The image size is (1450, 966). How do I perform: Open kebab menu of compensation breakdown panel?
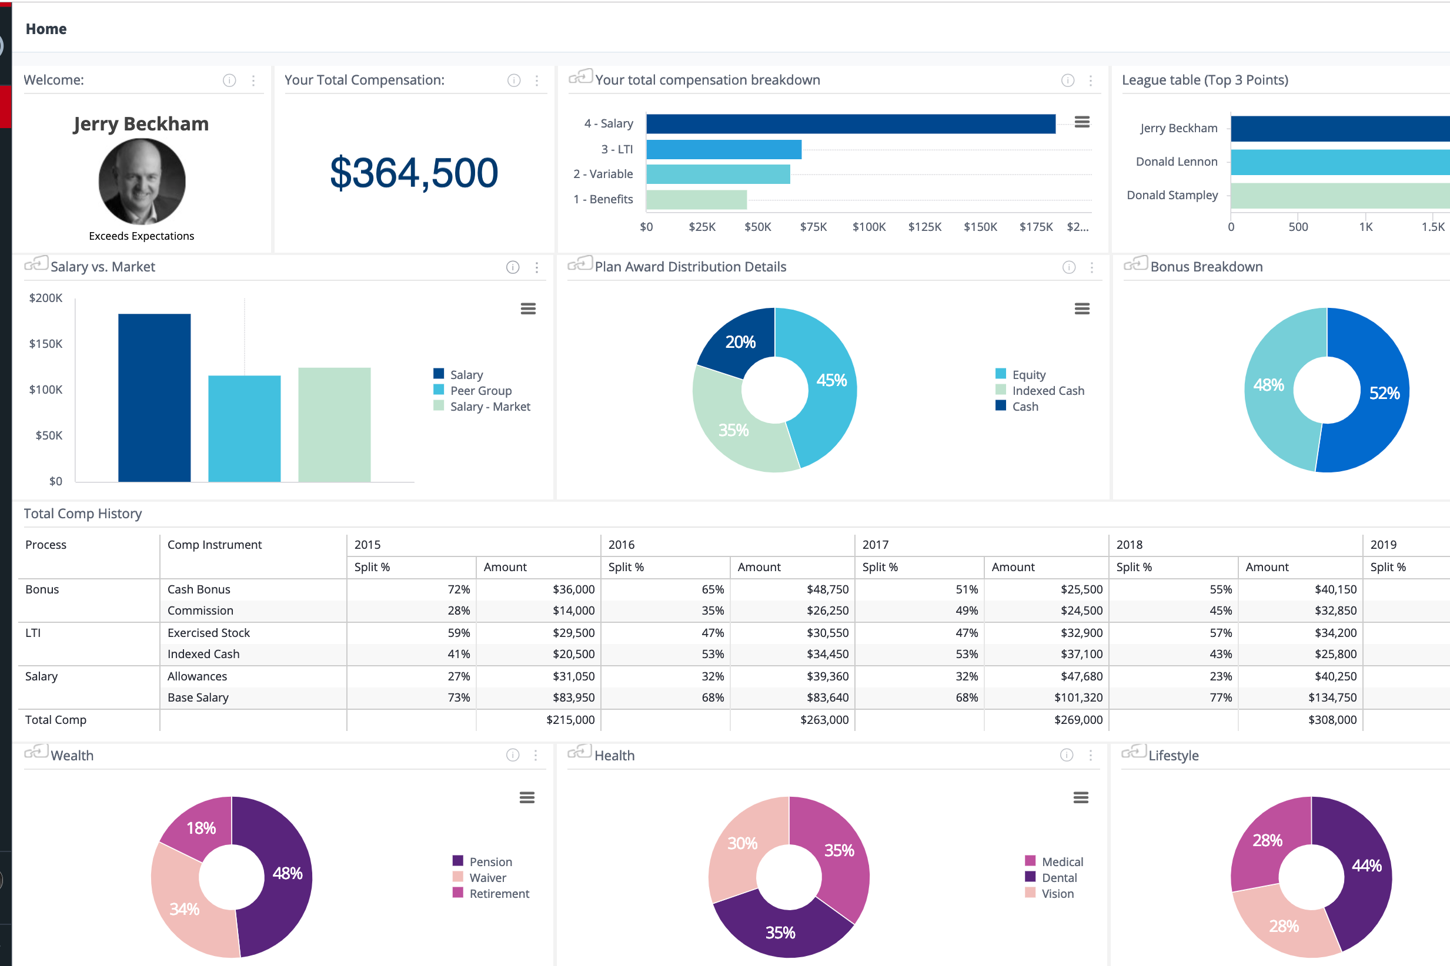point(1091,80)
